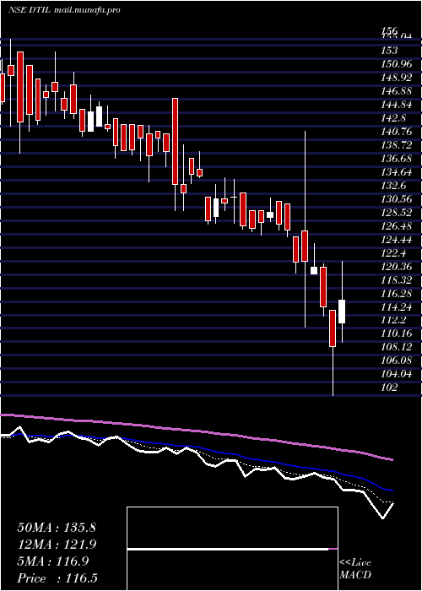Screen dimensions: 422x591
Task: Click the 134.64 price axis label
Action: [396, 172]
